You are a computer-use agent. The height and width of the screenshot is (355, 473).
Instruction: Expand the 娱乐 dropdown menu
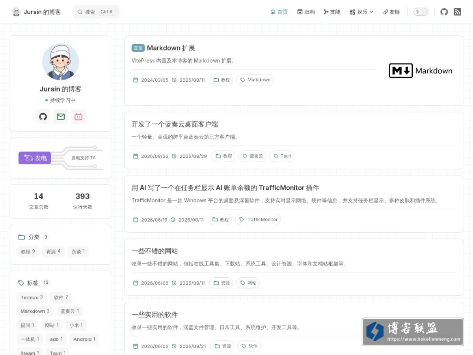tap(361, 12)
